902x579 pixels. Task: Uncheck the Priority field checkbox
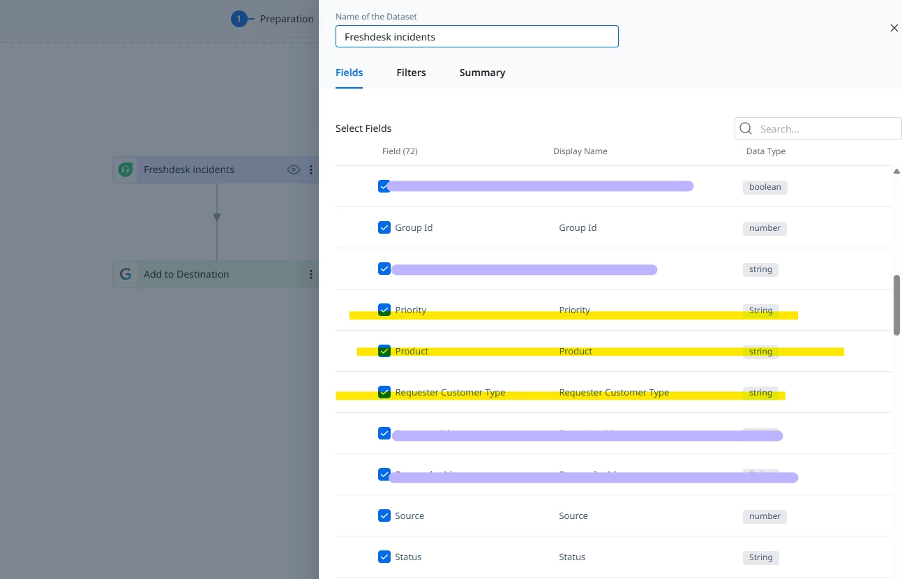pos(384,310)
